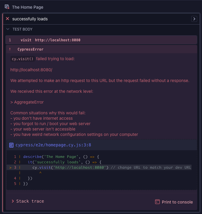Click the CypressError heading text
This screenshot has height=214, width=202.
click(x=30, y=49)
